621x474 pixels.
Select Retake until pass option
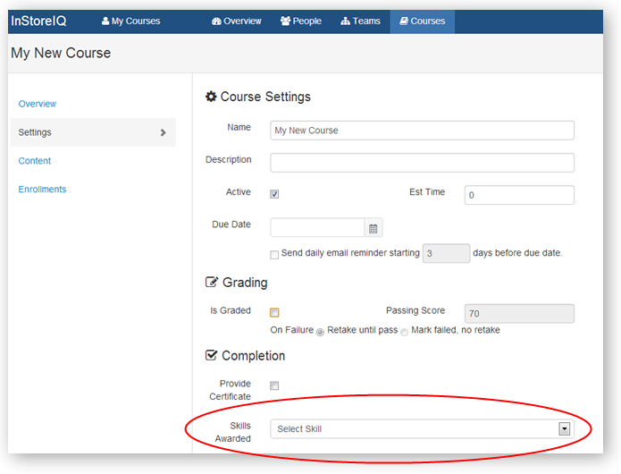(321, 331)
